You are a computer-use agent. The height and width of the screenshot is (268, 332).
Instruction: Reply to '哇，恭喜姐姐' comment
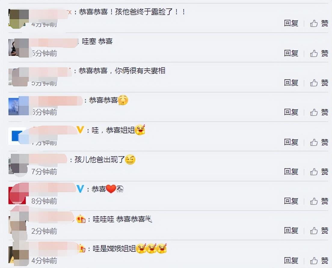click(291, 142)
